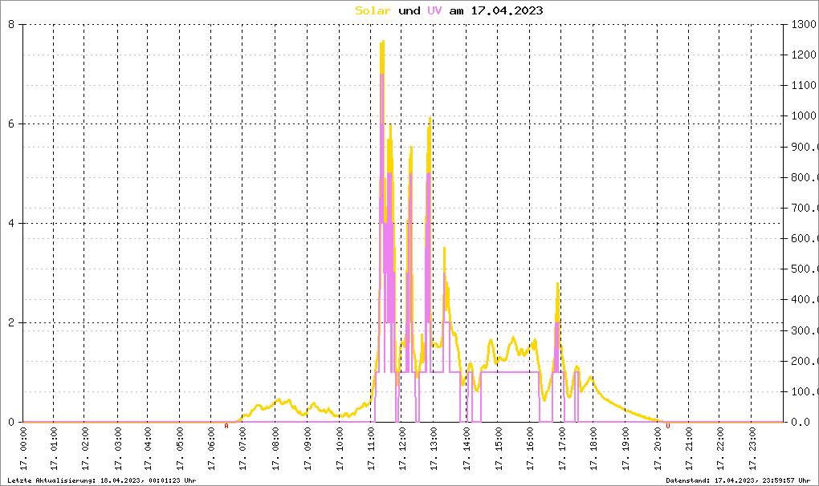Screen dimensions: 819x486
Task: Click the left axis value 8
Action: [11, 24]
